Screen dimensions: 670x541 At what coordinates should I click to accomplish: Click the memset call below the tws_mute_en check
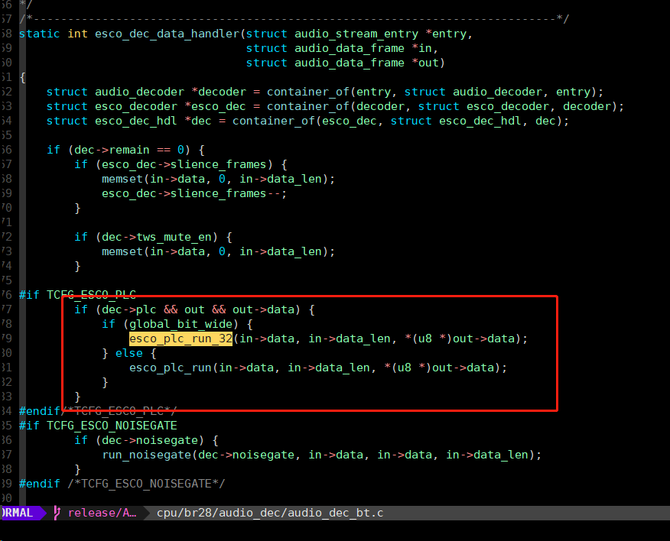(x=218, y=251)
